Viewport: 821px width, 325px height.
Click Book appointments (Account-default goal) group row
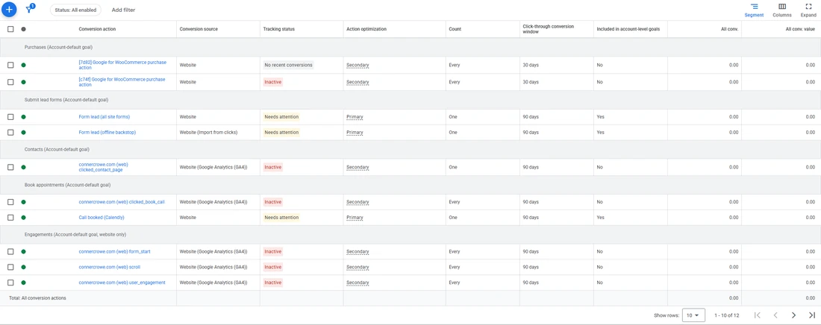pos(410,185)
